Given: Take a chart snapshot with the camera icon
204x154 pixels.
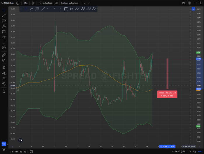Looking at the screenshot, I should point(201,3).
